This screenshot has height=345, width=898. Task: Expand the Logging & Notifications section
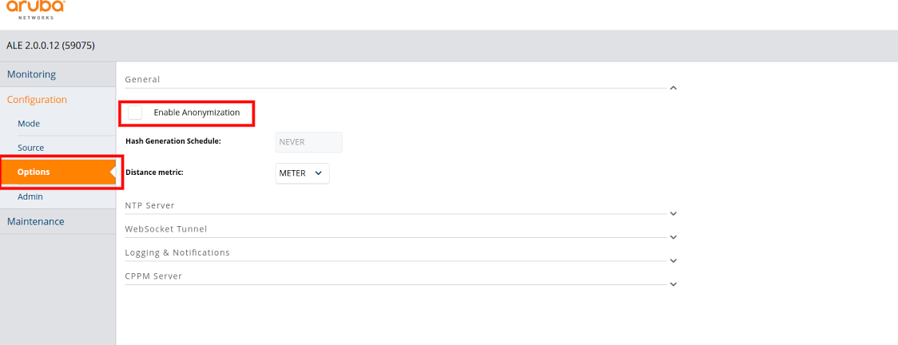[673, 260]
